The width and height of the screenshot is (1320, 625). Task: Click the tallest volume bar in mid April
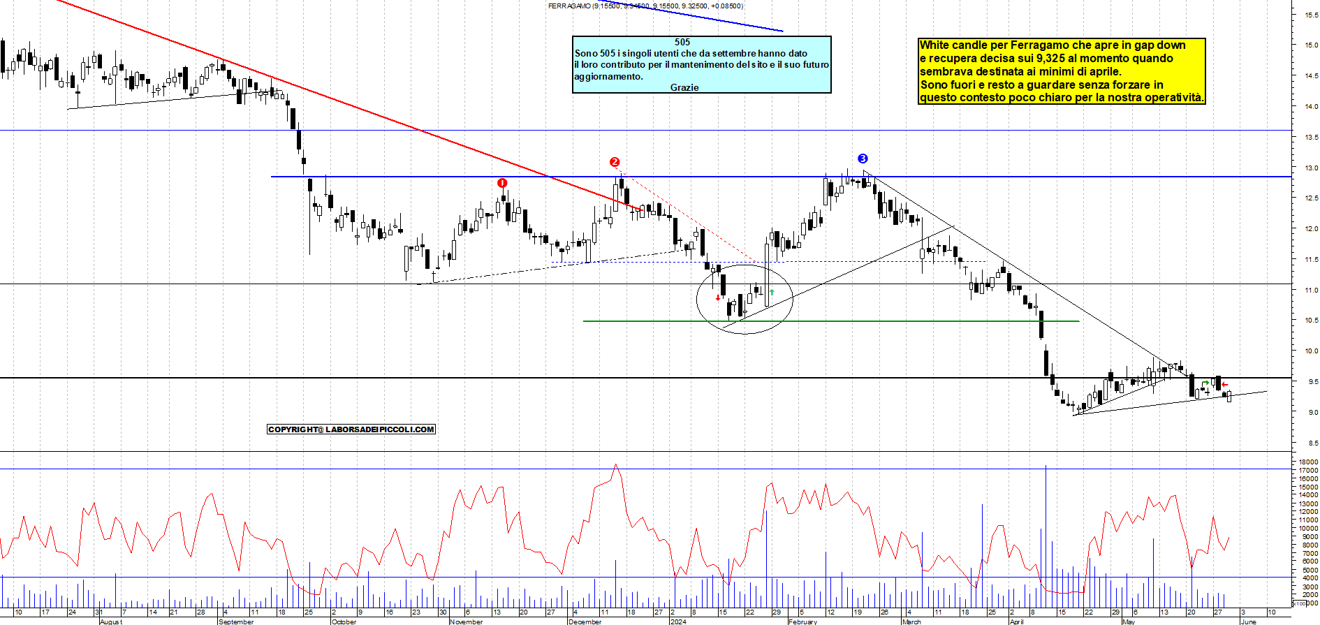1046,536
